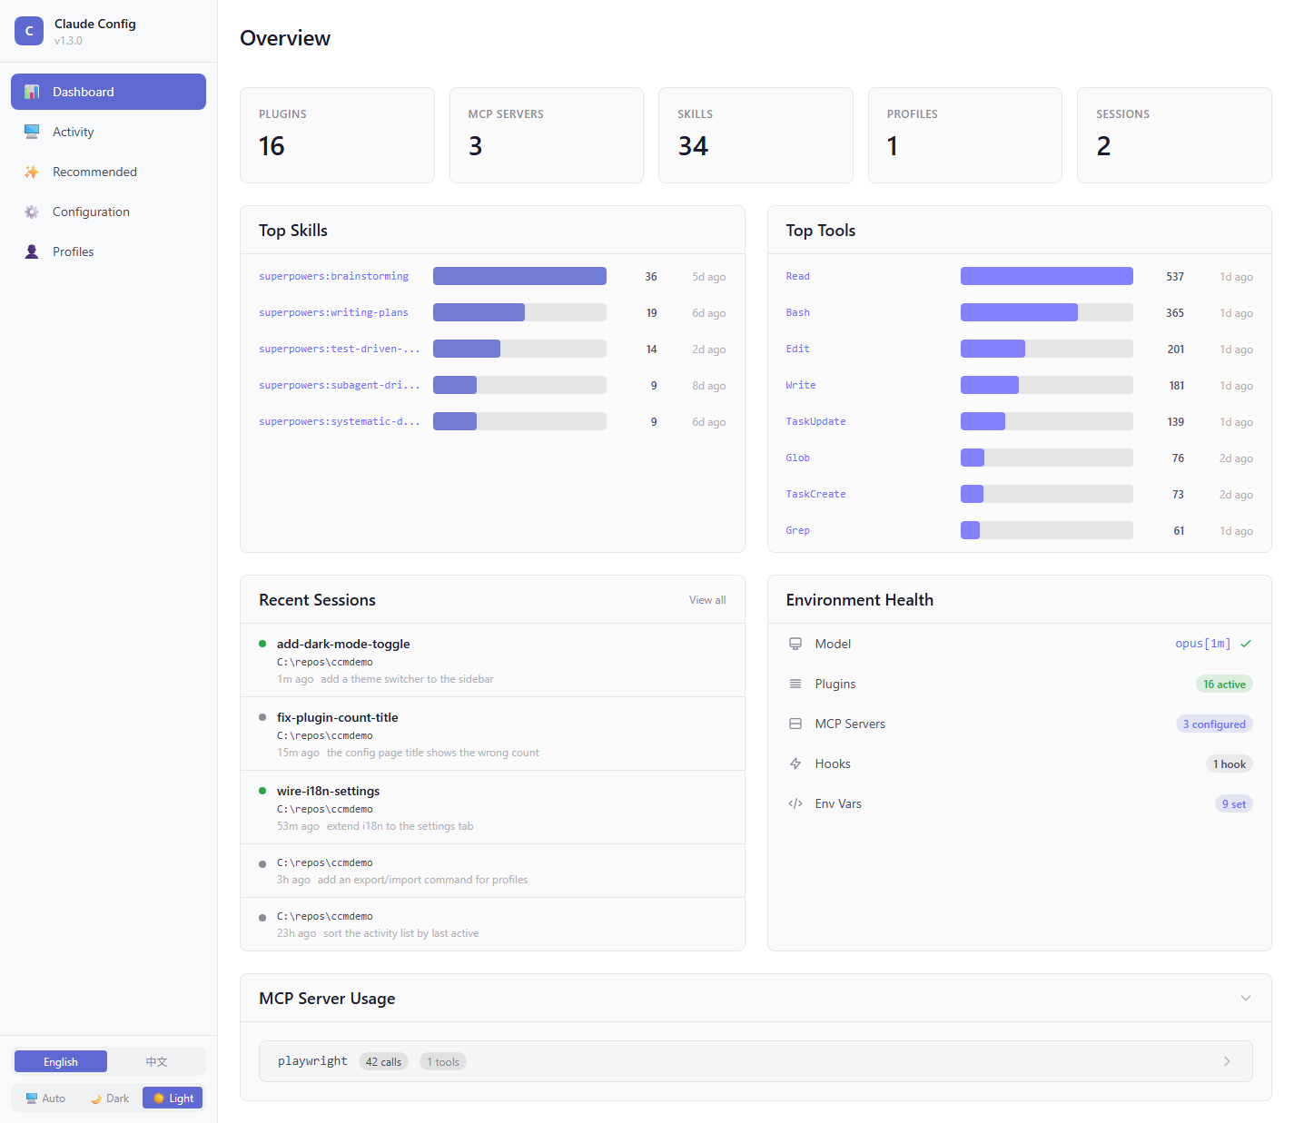Open the session about sorting activity list

coord(492,924)
